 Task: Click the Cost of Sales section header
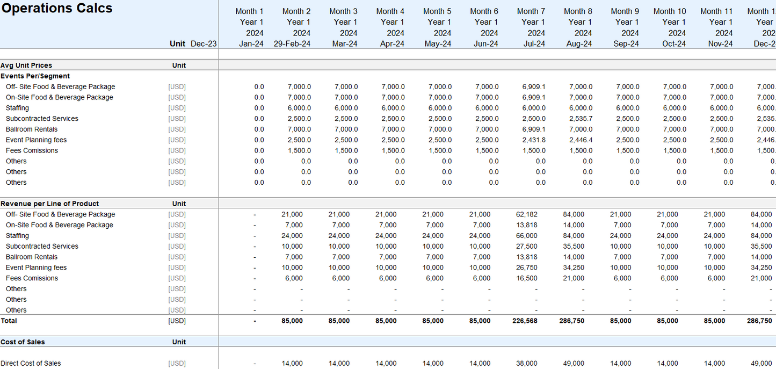coord(23,342)
